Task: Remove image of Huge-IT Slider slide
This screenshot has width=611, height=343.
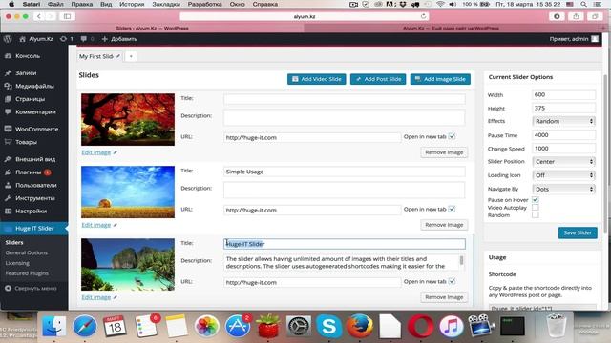Action: [x=444, y=297]
